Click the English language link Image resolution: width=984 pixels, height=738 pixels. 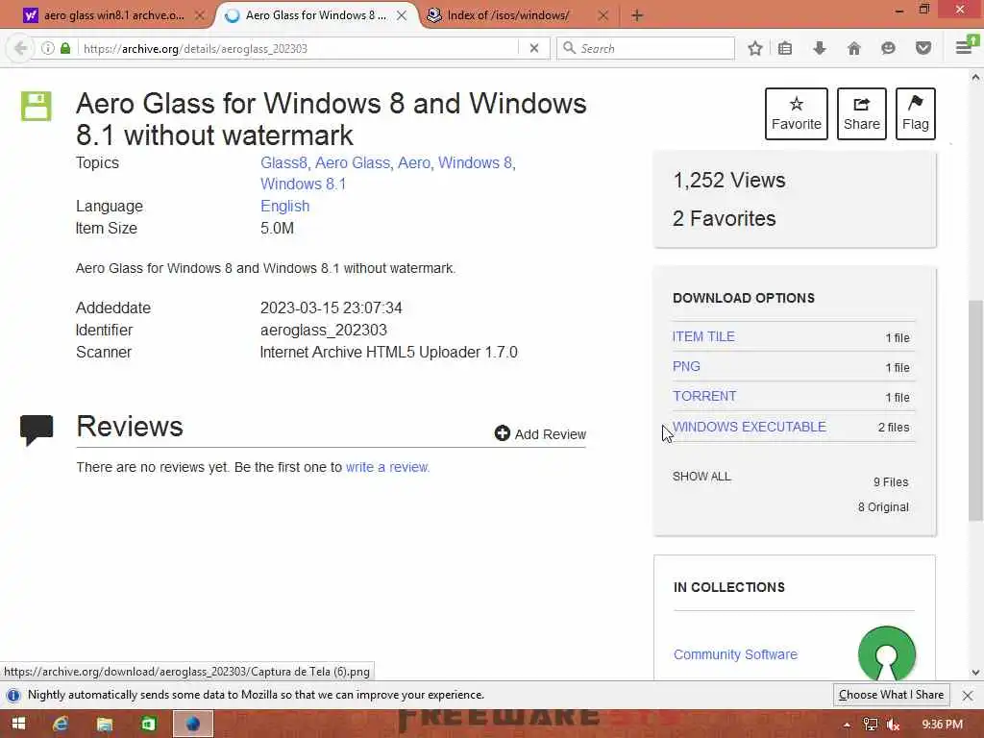click(284, 207)
